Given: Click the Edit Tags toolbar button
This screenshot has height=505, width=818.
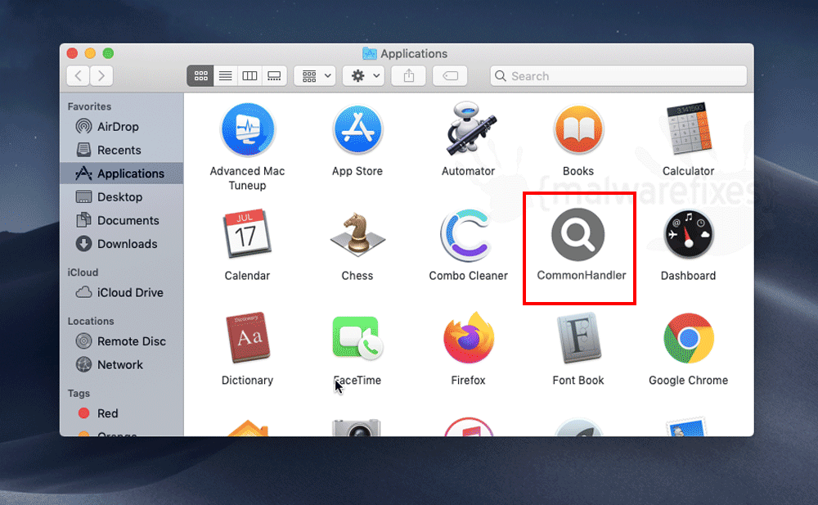Looking at the screenshot, I should (450, 76).
